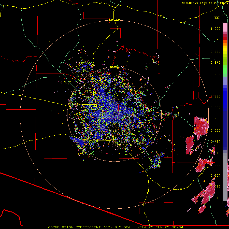Image resolution: width=229 pixels, height=229 pixels.
Task: Click the 50 NMI range ring label
Action: 114,67
